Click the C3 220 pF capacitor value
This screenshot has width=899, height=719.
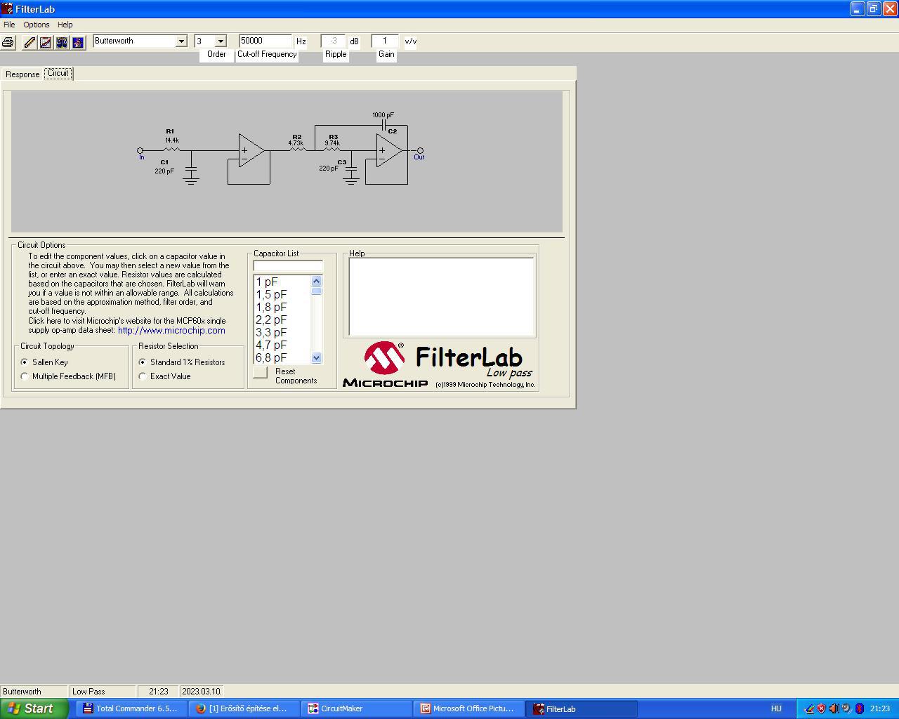(x=329, y=169)
